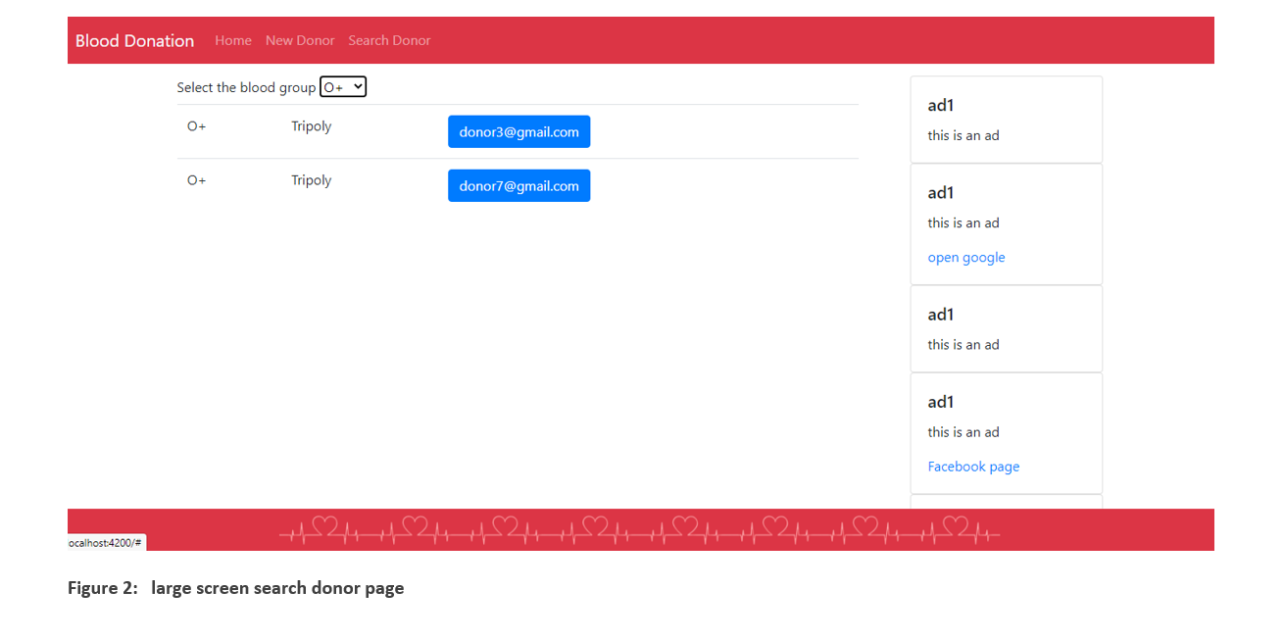Switch to the Search Donor tab
Image resolution: width=1284 pixels, height=640 pixels.
click(389, 40)
